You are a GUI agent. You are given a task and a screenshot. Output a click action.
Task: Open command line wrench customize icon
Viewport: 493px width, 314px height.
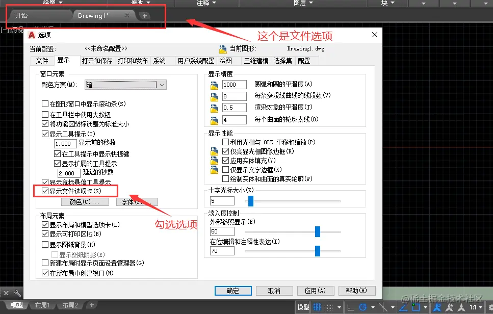coord(18,293)
